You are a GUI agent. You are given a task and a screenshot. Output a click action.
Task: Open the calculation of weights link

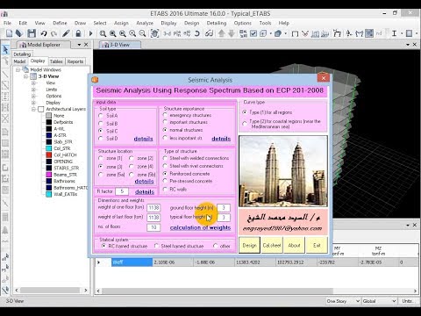click(200, 227)
